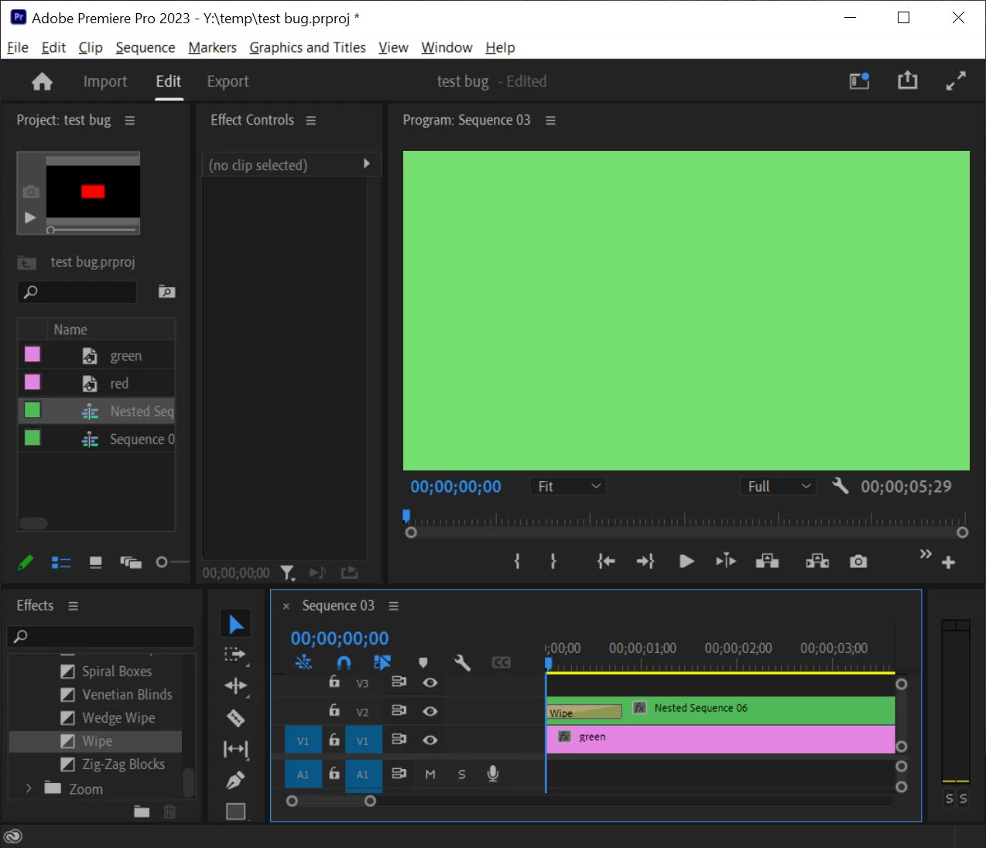Toggle insert sequences as nests

click(303, 663)
